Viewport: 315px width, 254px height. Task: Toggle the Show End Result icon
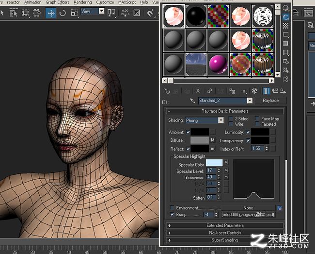267,91
